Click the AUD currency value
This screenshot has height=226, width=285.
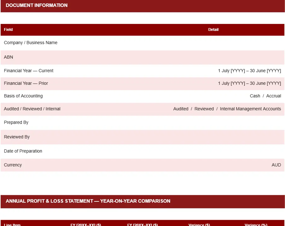click(x=276, y=165)
